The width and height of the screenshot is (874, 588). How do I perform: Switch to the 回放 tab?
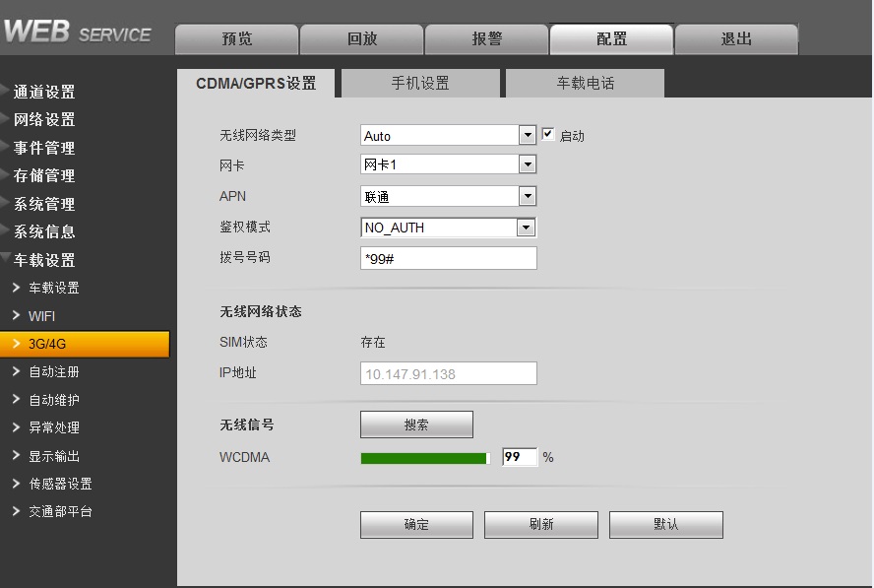coord(361,39)
